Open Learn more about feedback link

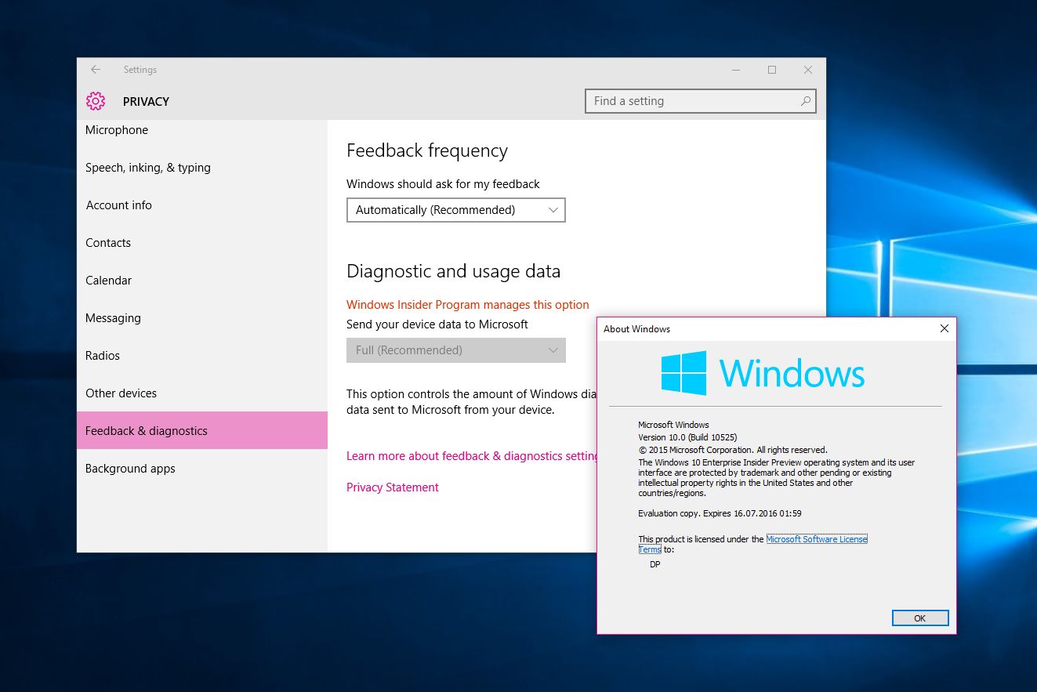[472, 456]
